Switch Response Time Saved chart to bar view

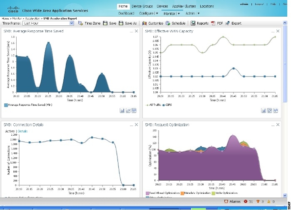point(122,110)
